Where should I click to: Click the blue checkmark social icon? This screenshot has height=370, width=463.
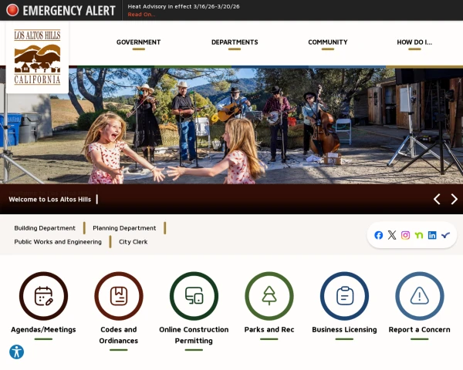pyautogui.click(x=445, y=235)
